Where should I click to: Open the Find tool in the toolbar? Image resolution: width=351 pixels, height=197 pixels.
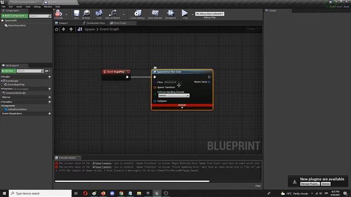99,13
